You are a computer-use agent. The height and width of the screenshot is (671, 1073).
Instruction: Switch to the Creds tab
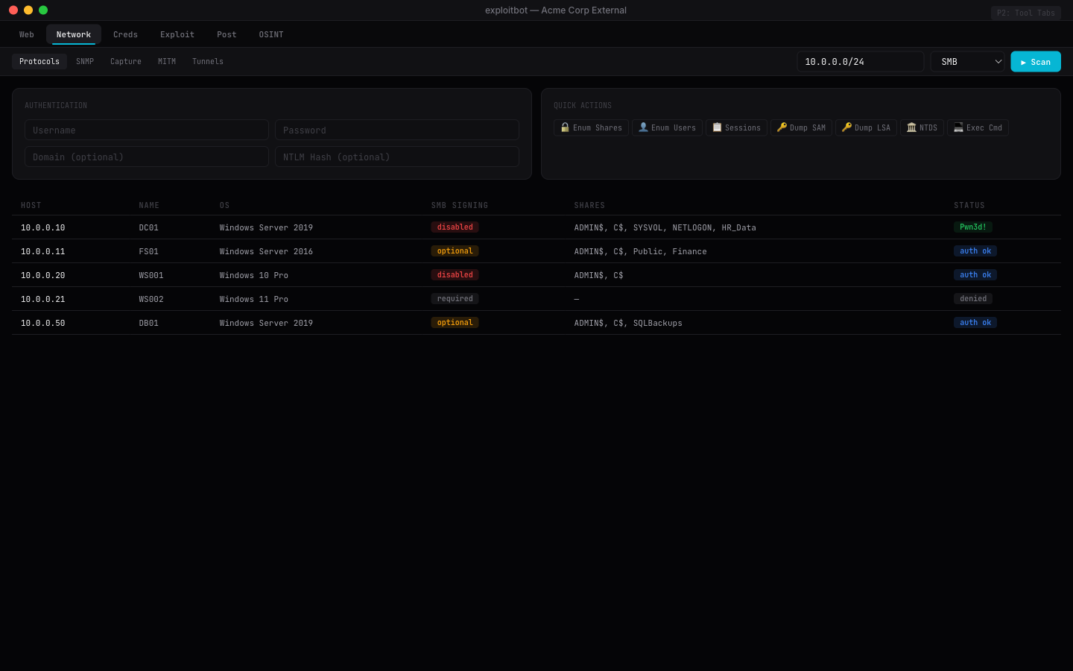(x=125, y=34)
